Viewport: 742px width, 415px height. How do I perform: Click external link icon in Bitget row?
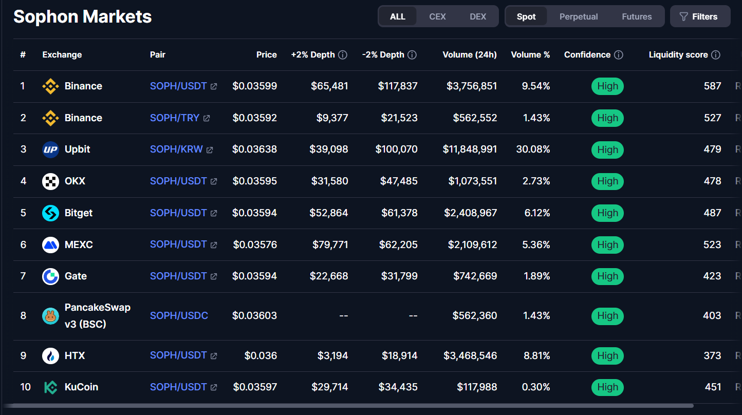[x=214, y=213]
